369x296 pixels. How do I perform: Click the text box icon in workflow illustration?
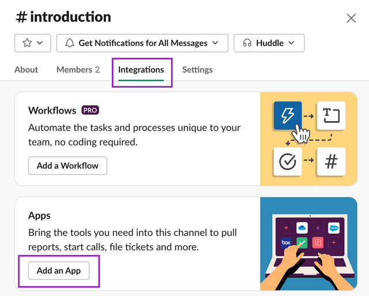tap(331, 116)
